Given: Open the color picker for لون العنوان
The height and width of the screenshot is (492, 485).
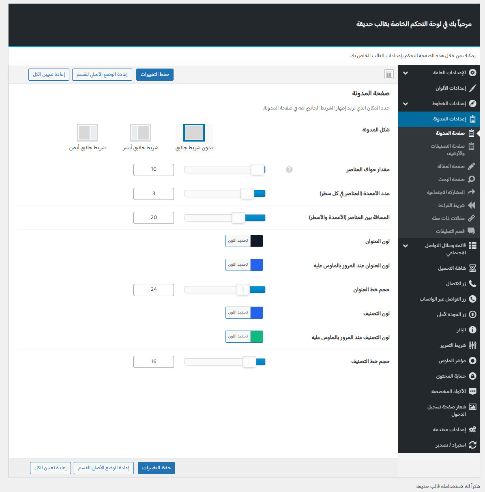Looking at the screenshot, I should [244, 241].
